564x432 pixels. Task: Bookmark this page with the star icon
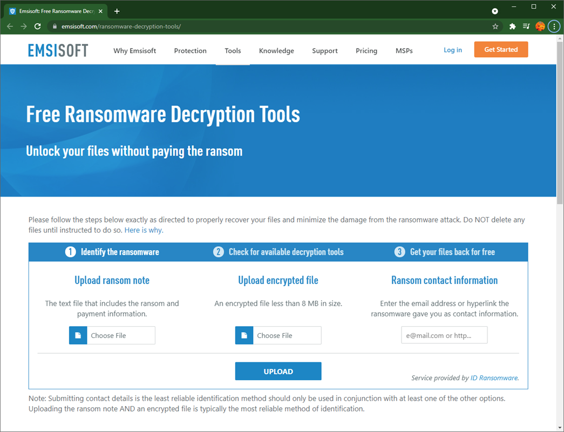[495, 26]
